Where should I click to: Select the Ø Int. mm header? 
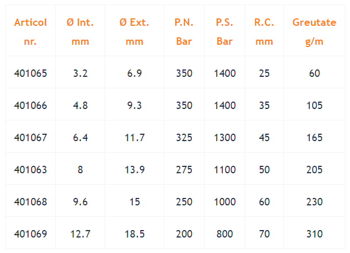pyautogui.click(x=80, y=32)
